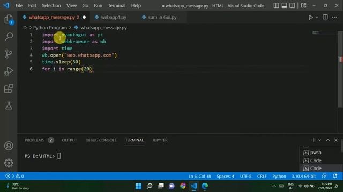Expand the new terminal launch profile dropdown

319,140
